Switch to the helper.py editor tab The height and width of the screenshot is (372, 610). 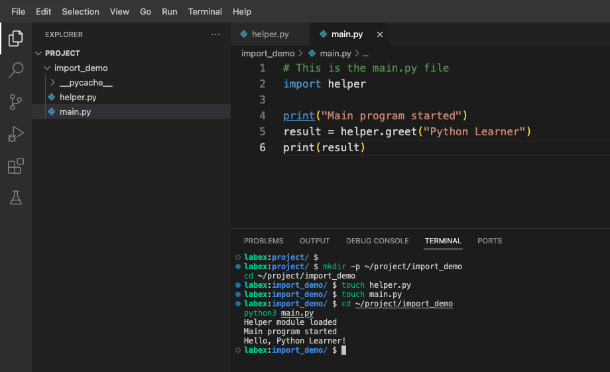(x=270, y=34)
